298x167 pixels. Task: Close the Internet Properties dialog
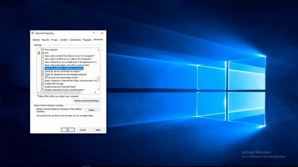coord(102,33)
